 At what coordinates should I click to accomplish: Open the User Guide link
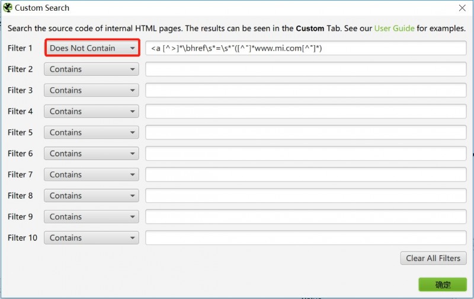(x=394, y=28)
